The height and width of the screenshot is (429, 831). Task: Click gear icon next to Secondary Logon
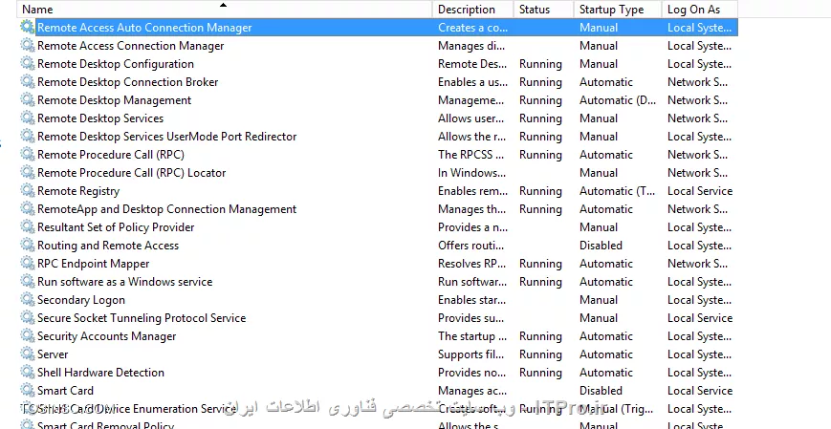click(28, 299)
